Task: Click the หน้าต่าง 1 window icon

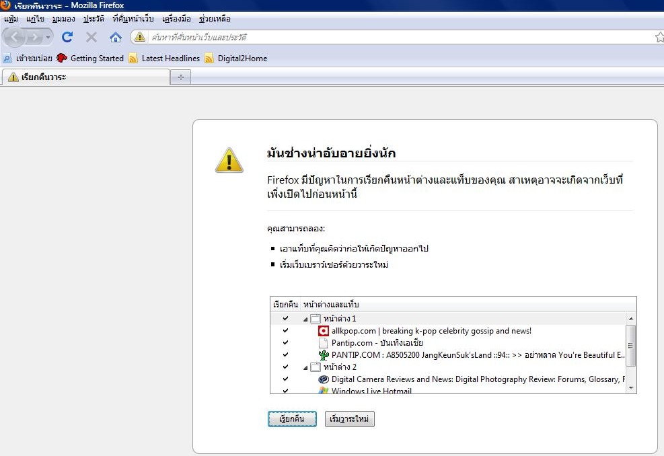Action: coord(316,318)
